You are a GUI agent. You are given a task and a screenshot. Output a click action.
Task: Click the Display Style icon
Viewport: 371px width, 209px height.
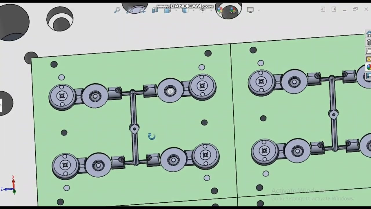[185, 10]
